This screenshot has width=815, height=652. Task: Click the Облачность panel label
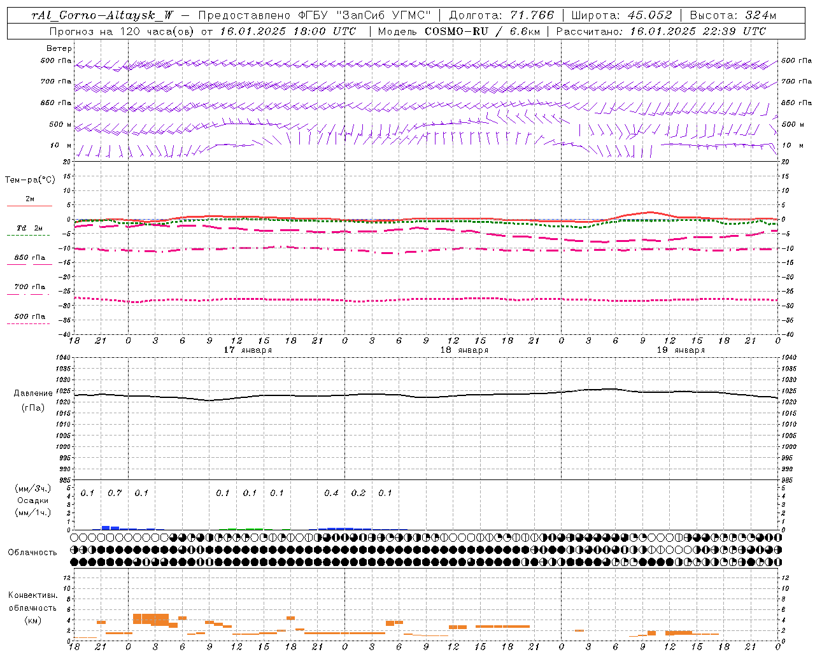[x=32, y=552]
